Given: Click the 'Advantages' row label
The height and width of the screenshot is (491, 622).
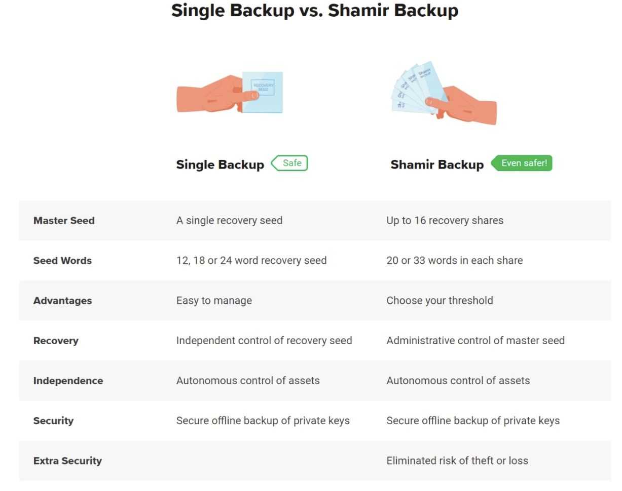Looking at the screenshot, I should tap(62, 300).
